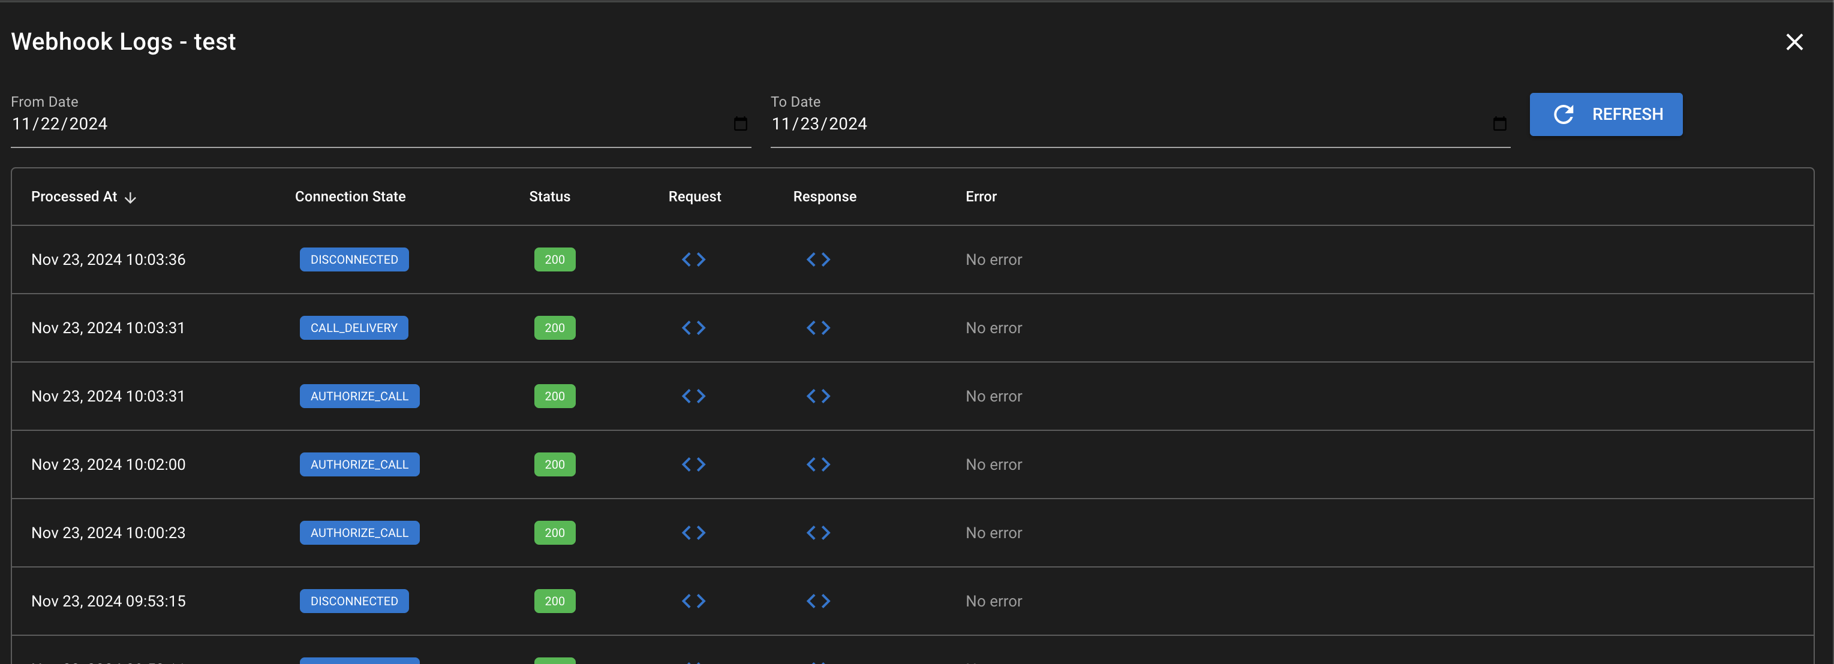Select AUTHORIZE_CALL badge at 10:00:23
Image resolution: width=1834 pixels, height=664 pixels.
click(359, 533)
